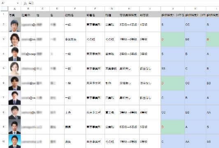Click the formula bar showing 写真
The width and height of the screenshot is (219, 148).
(123, 3)
